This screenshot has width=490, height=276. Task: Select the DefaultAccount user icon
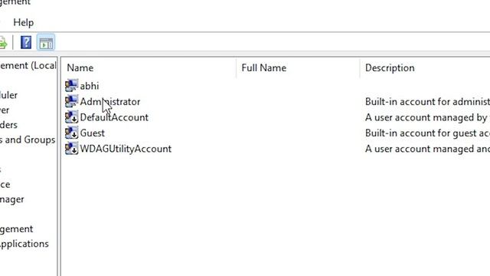click(71, 117)
